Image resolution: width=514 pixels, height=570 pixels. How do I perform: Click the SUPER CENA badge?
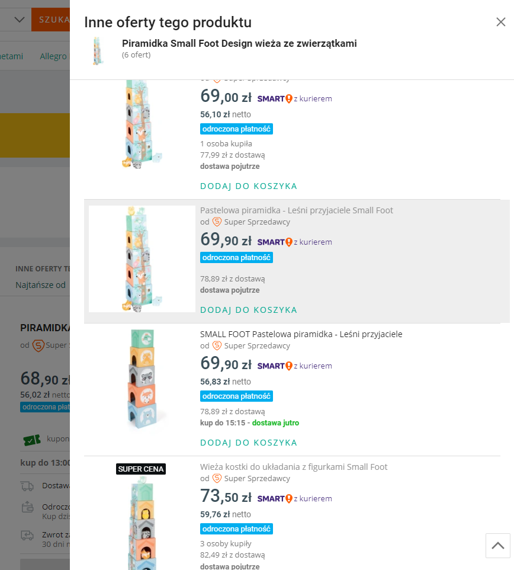pyautogui.click(x=140, y=469)
